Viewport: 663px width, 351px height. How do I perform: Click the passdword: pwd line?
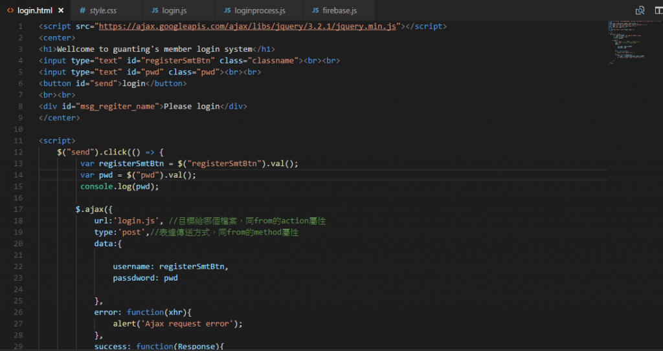pyautogui.click(x=146, y=278)
